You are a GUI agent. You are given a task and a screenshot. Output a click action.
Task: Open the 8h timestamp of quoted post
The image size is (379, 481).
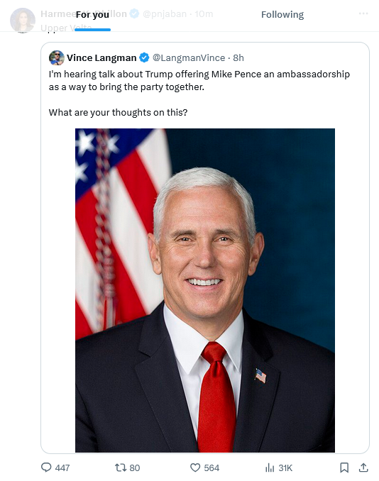coord(238,57)
